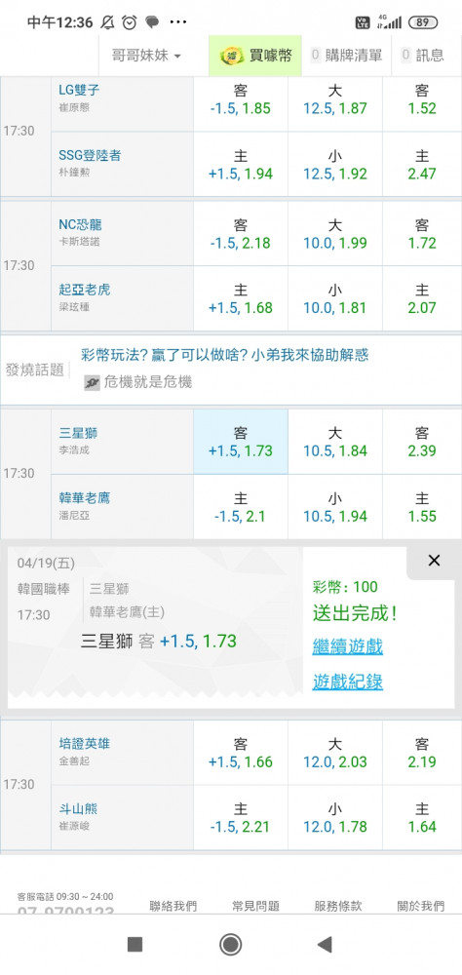Close the bet confirmation slip
Screen dimensions: 462x975
[x=434, y=561]
